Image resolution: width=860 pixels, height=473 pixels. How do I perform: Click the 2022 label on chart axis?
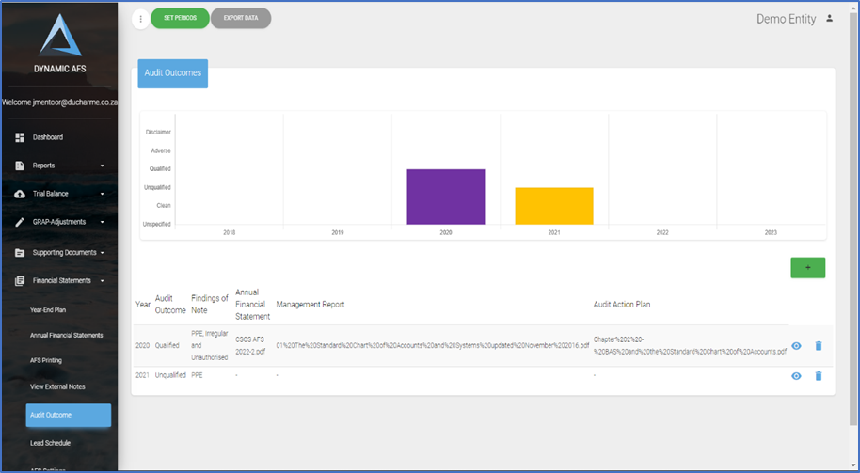click(x=662, y=233)
